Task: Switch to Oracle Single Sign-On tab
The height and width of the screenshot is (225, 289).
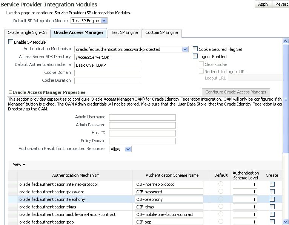Action: [x=27, y=33]
